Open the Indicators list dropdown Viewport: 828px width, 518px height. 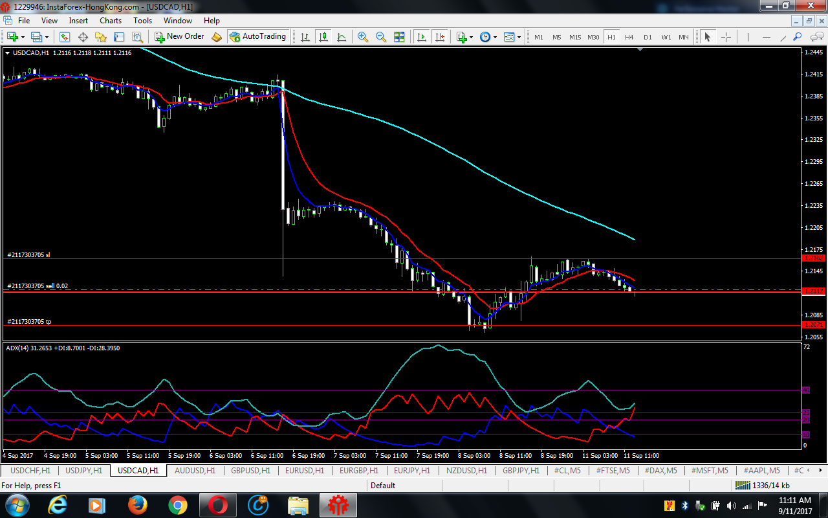[x=465, y=37]
